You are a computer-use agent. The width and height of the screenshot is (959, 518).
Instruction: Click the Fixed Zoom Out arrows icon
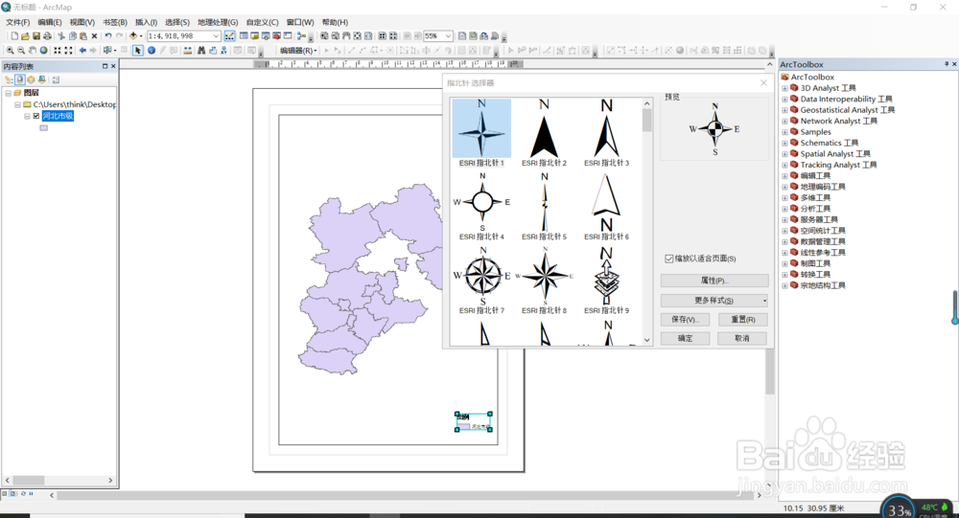pos(68,51)
